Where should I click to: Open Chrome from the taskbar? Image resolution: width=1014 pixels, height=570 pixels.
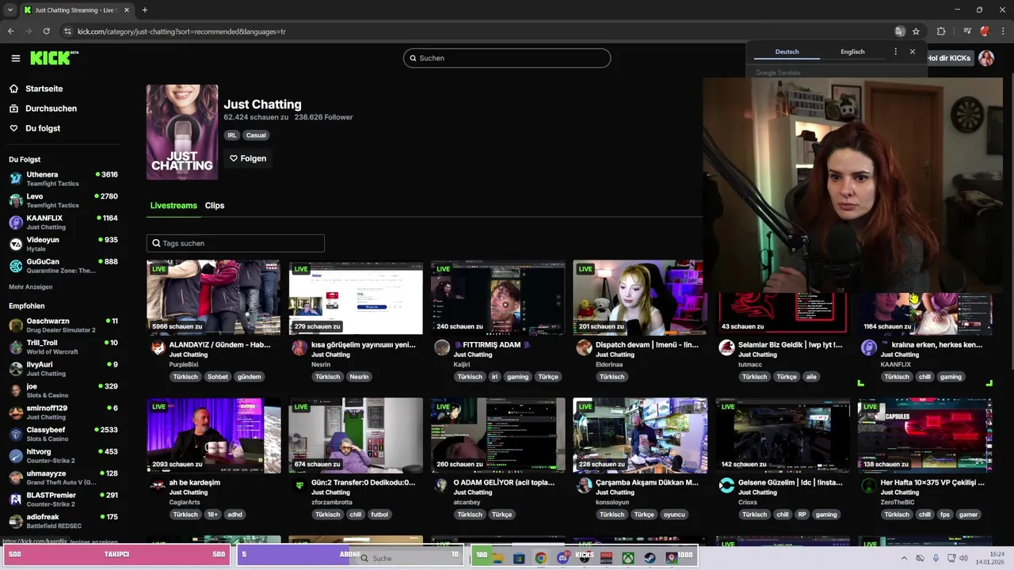tap(540, 557)
